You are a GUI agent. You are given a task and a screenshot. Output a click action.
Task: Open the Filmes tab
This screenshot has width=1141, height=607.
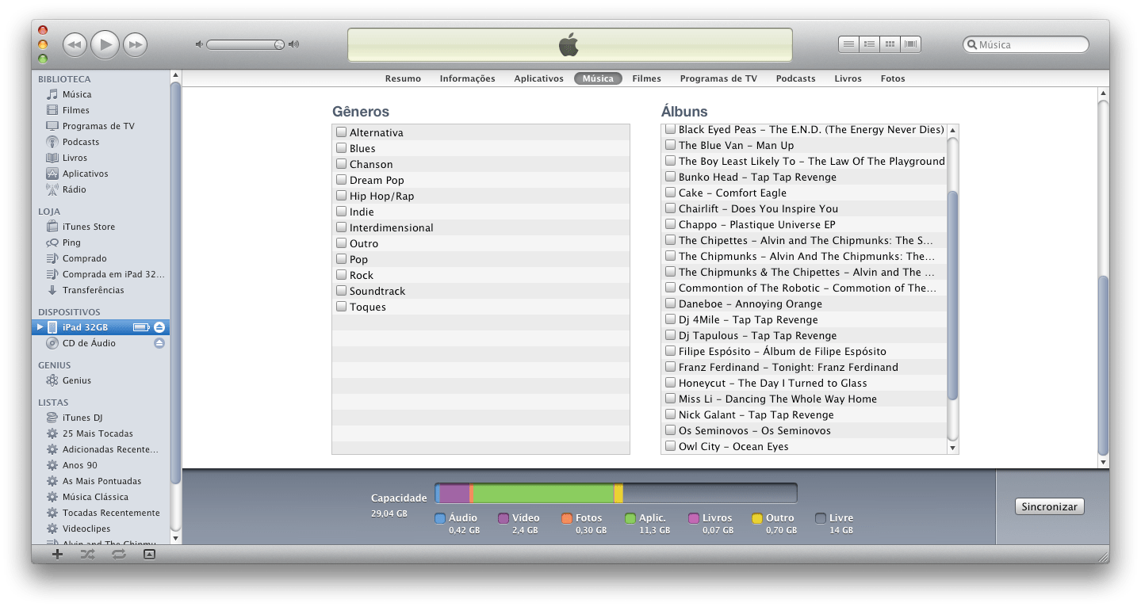point(646,78)
